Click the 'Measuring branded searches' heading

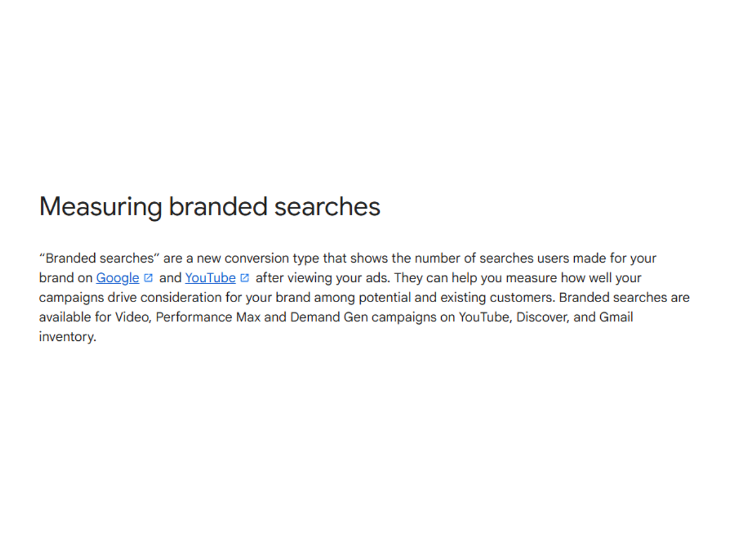tap(210, 206)
